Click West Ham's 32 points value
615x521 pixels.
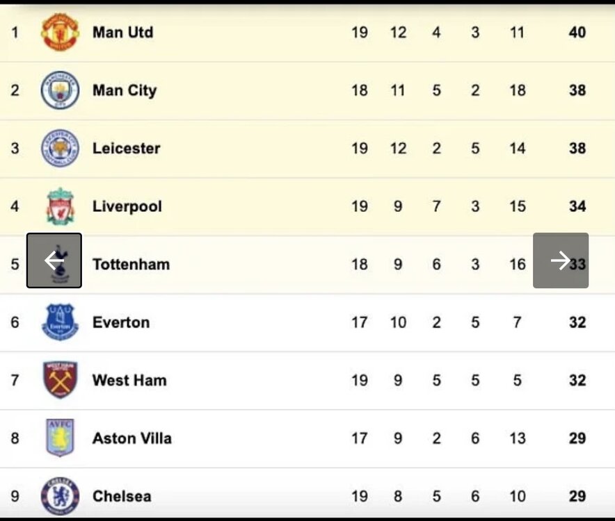pyautogui.click(x=577, y=381)
